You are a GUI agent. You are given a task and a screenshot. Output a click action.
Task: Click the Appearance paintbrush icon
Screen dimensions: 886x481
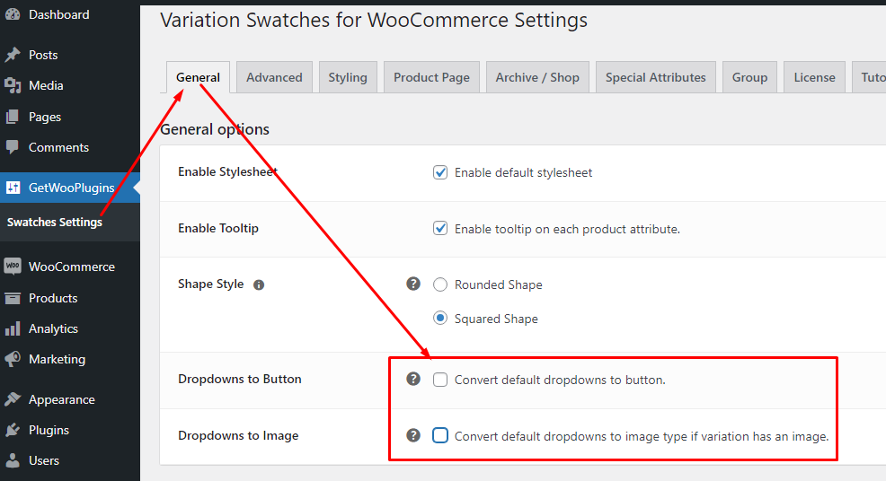click(13, 399)
